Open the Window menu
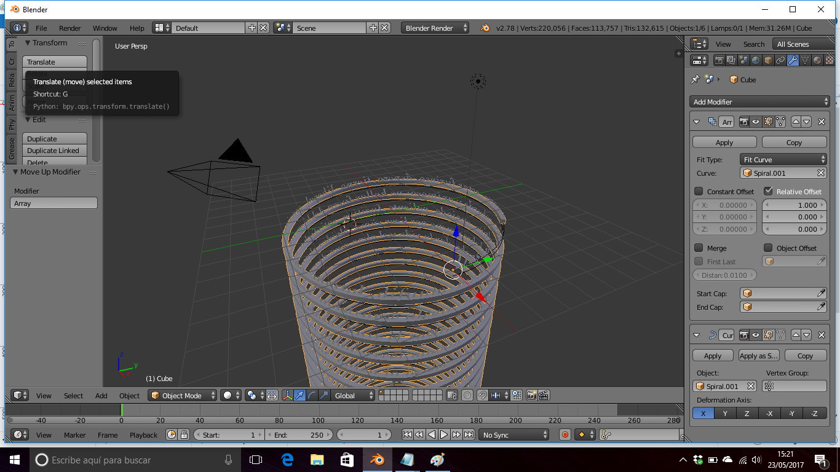The image size is (840, 472). pyautogui.click(x=105, y=28)
